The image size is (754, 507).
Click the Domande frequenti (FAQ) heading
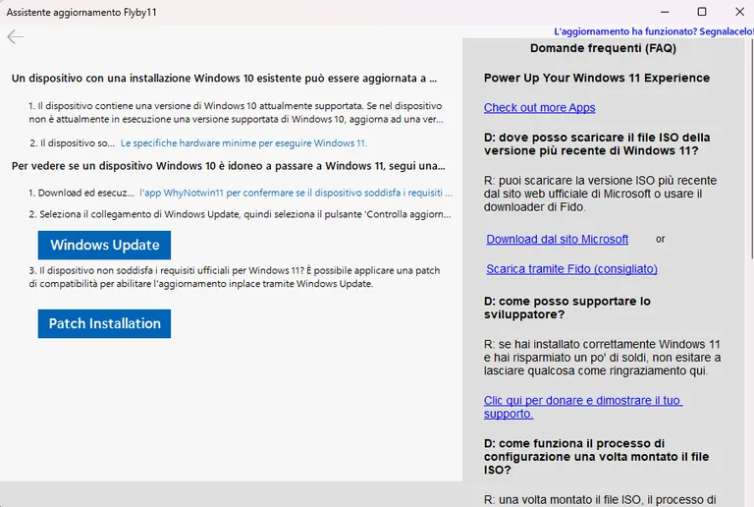point(603,48)
